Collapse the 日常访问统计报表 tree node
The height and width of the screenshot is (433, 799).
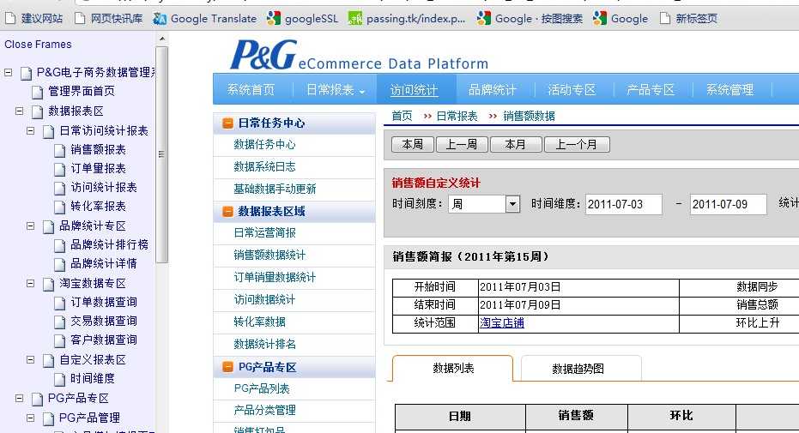pyautogui.click(x=31, y=130)
